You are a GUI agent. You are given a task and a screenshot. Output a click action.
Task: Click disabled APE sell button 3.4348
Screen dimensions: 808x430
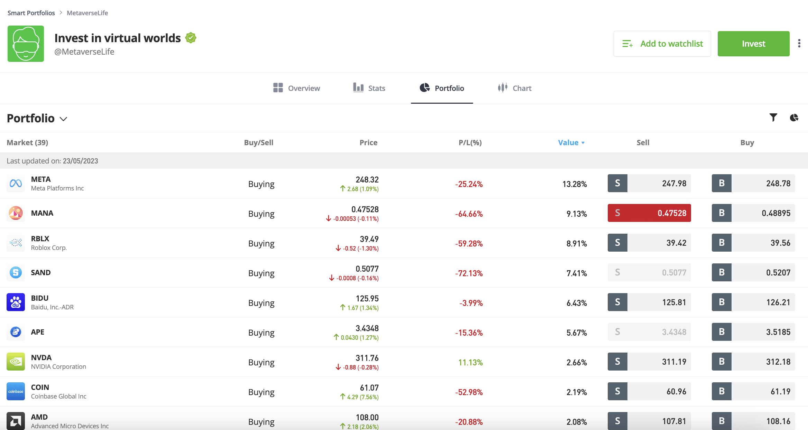coord(649,332)
